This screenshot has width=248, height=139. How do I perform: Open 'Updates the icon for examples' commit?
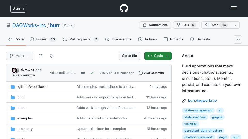(101, 129)
